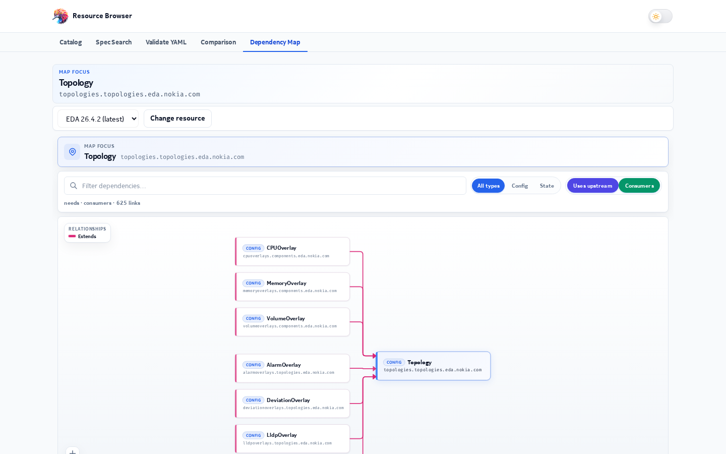Image resolution: width=726 pixels, height=454 pixels.
Task: Select the State type filter
Action: tap(547, 186)
